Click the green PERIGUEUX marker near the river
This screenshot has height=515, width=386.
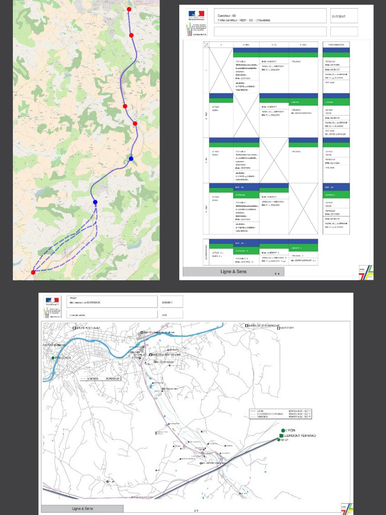coord(53,357)
